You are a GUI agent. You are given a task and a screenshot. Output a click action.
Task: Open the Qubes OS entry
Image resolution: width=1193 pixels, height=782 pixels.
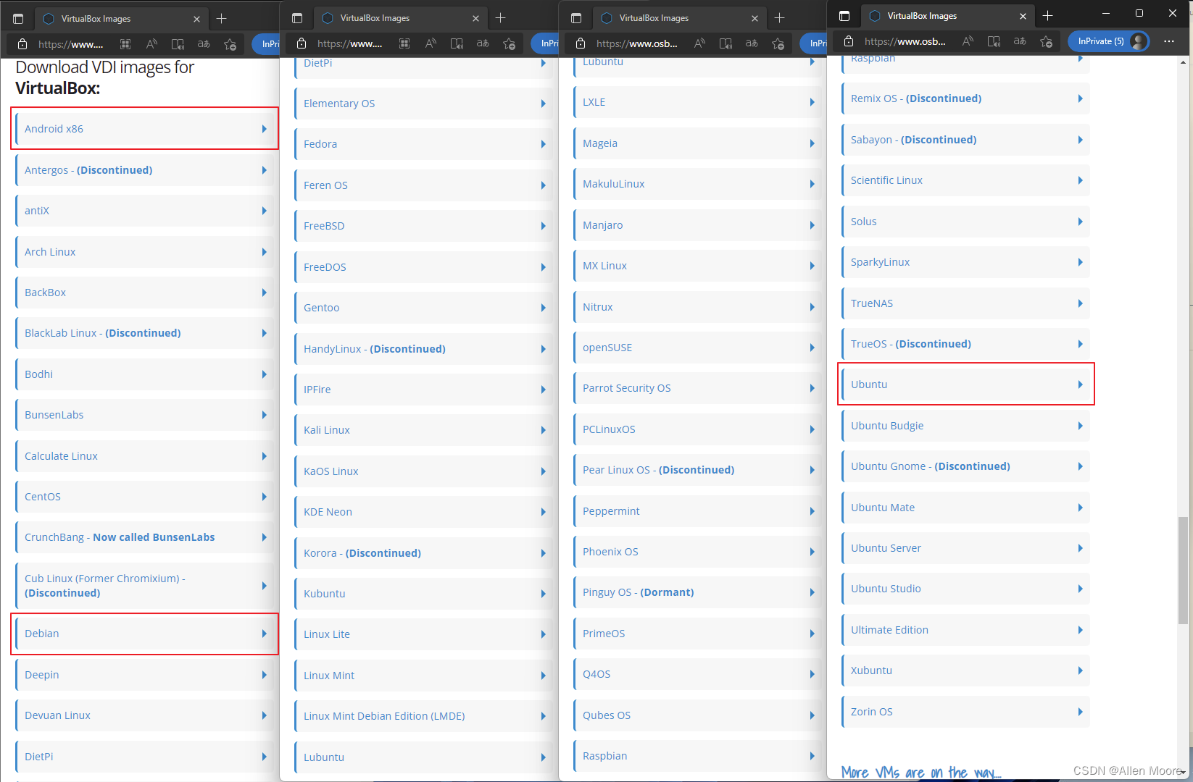(x=698, y=715)
